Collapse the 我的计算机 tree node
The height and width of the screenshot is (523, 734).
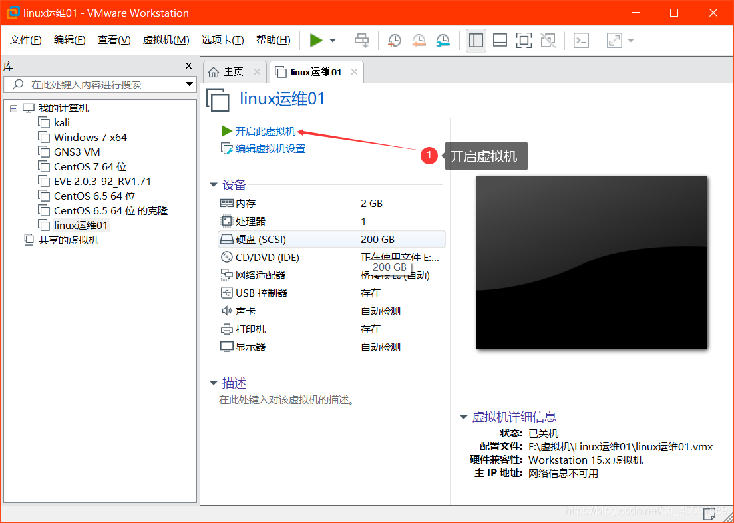coord(13,108)
